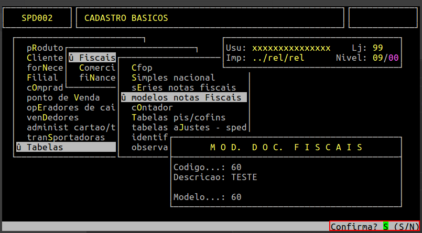Open Tabelas pis/cofins entry
The width and height of the screenshot is (422, 233).
click(x=178, y=117)
